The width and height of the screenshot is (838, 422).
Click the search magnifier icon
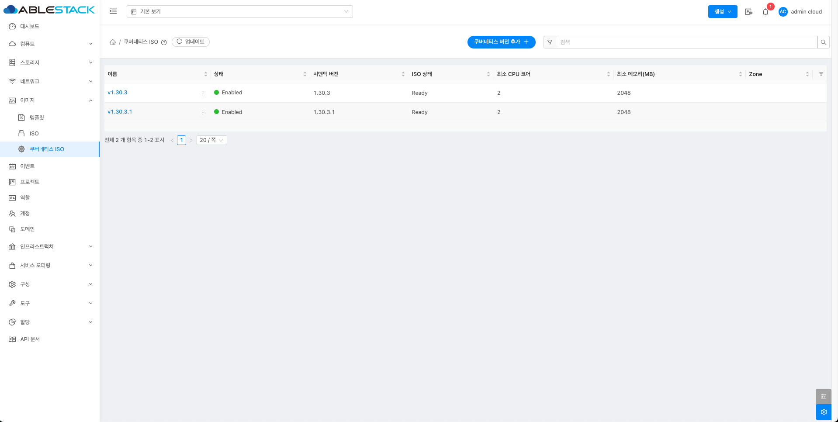pyautogui.click(x=823, y=42)
